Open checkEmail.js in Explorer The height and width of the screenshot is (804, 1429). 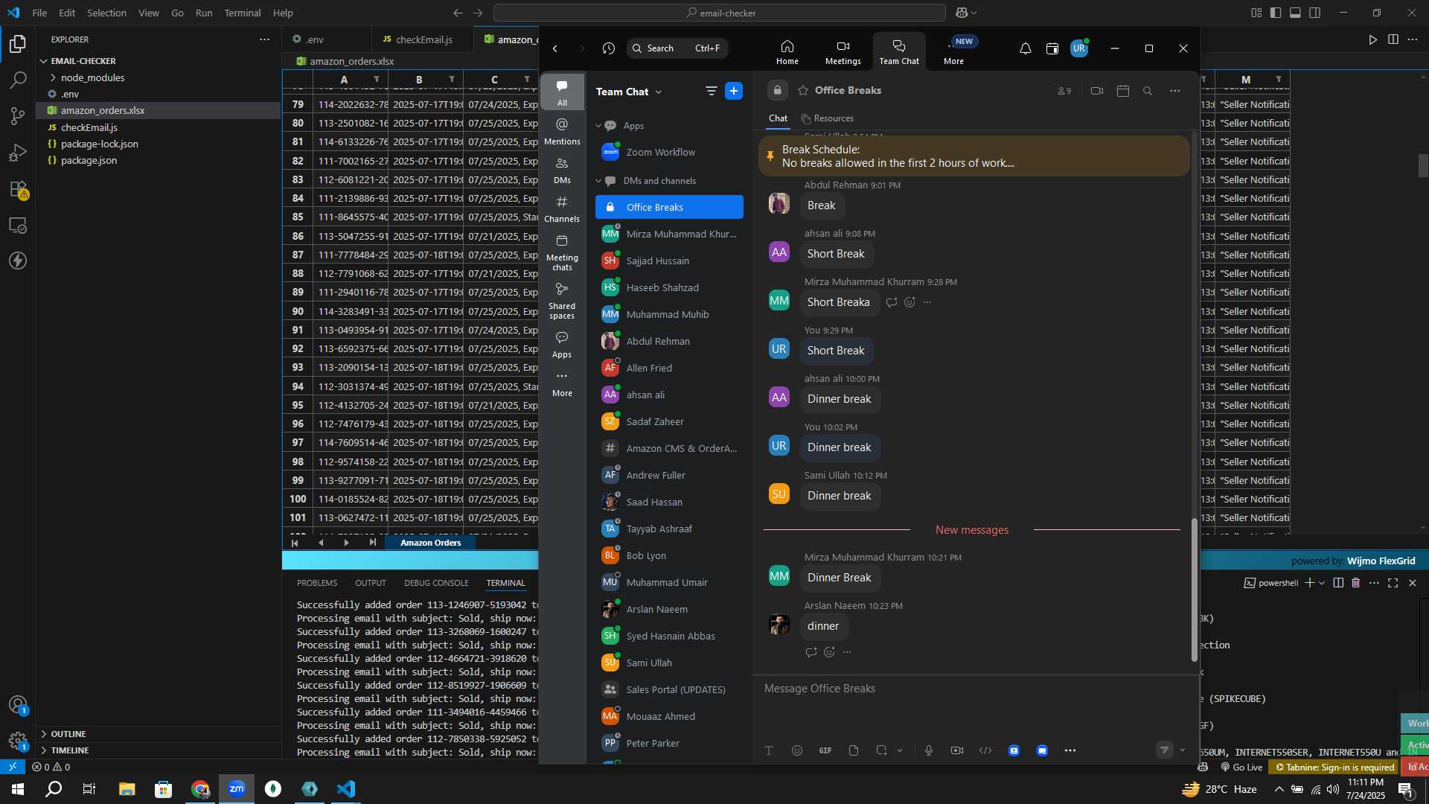[x=89, y=127]
